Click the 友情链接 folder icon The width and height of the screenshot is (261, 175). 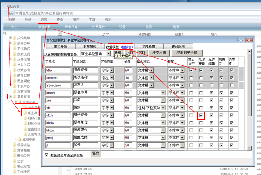15,150
